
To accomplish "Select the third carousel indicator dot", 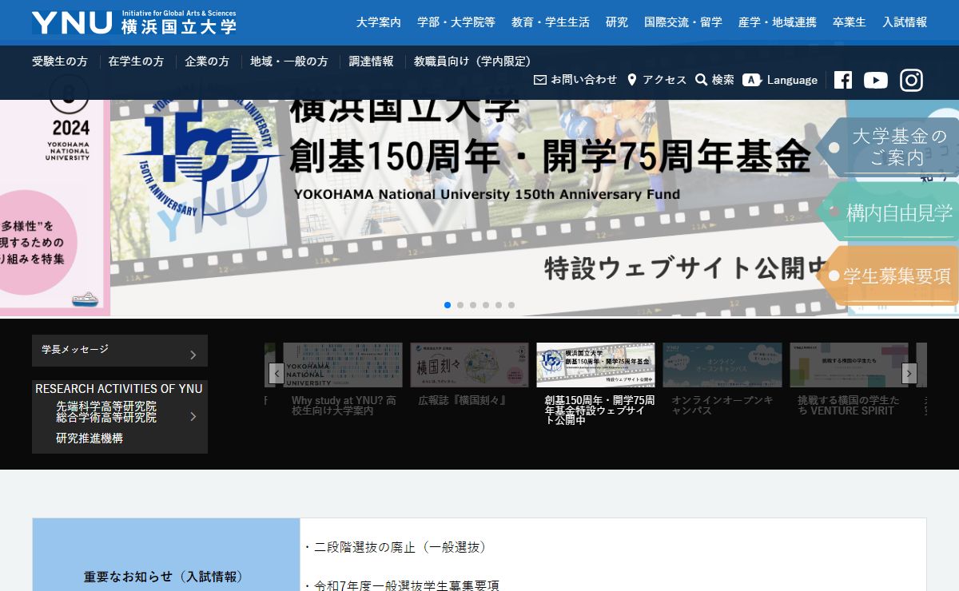I will [473, 305].
